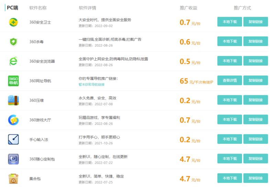Click description 玩精品游戏，享专属福利

[99, 118]
